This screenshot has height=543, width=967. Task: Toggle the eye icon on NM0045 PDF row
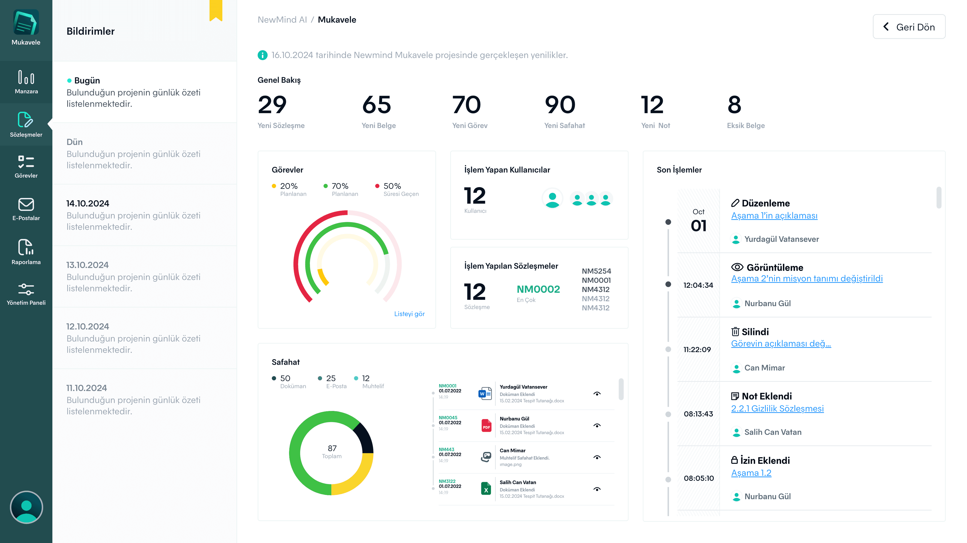597,426
